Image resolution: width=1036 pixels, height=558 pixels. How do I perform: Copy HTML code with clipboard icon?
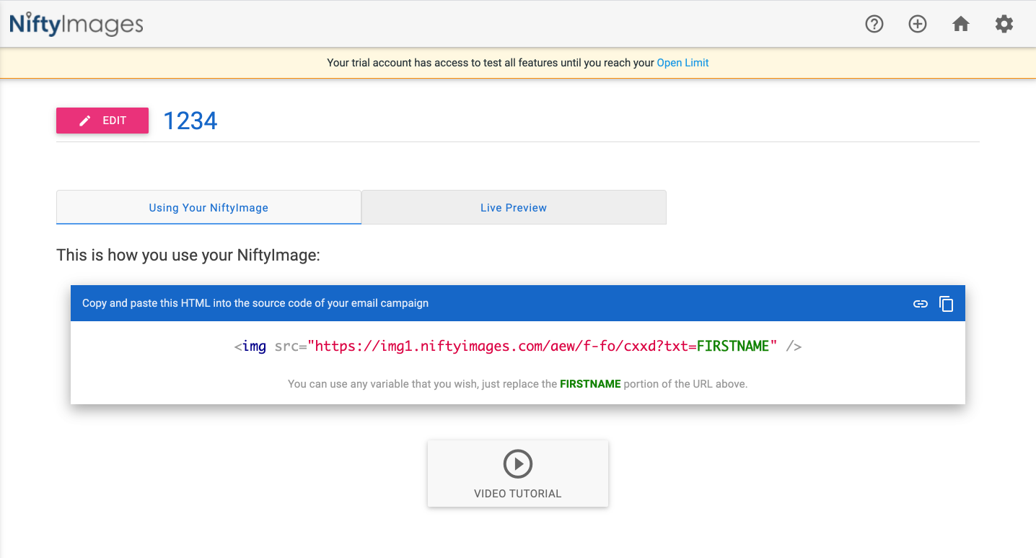coord(947,304)
